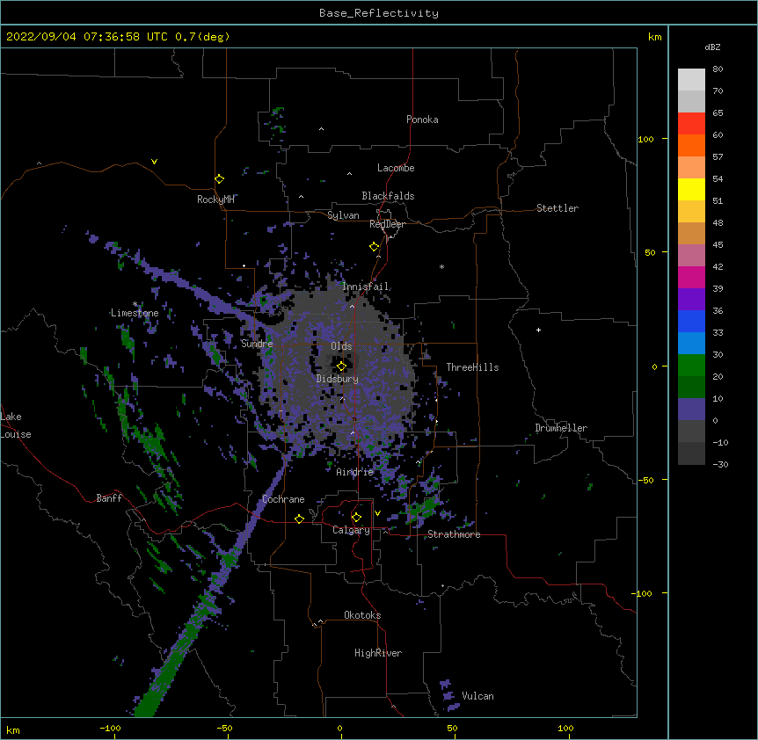The image size is (758, 740).
Task: Click the ThreeHills label
Action: tap(472, 367)
